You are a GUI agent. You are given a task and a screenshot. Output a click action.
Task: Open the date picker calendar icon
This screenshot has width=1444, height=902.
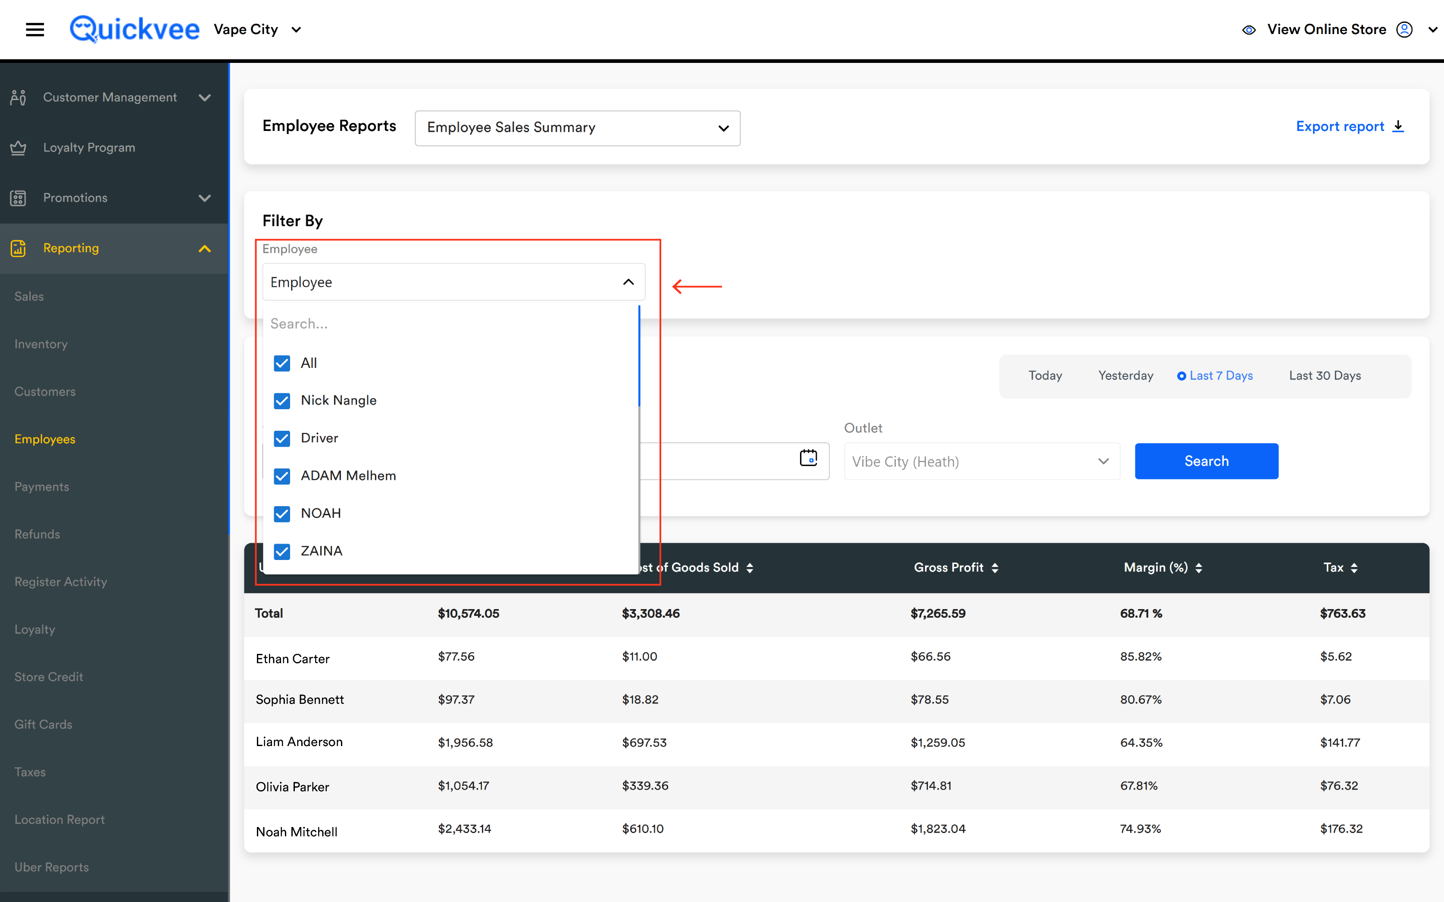[x=808, y=458]
